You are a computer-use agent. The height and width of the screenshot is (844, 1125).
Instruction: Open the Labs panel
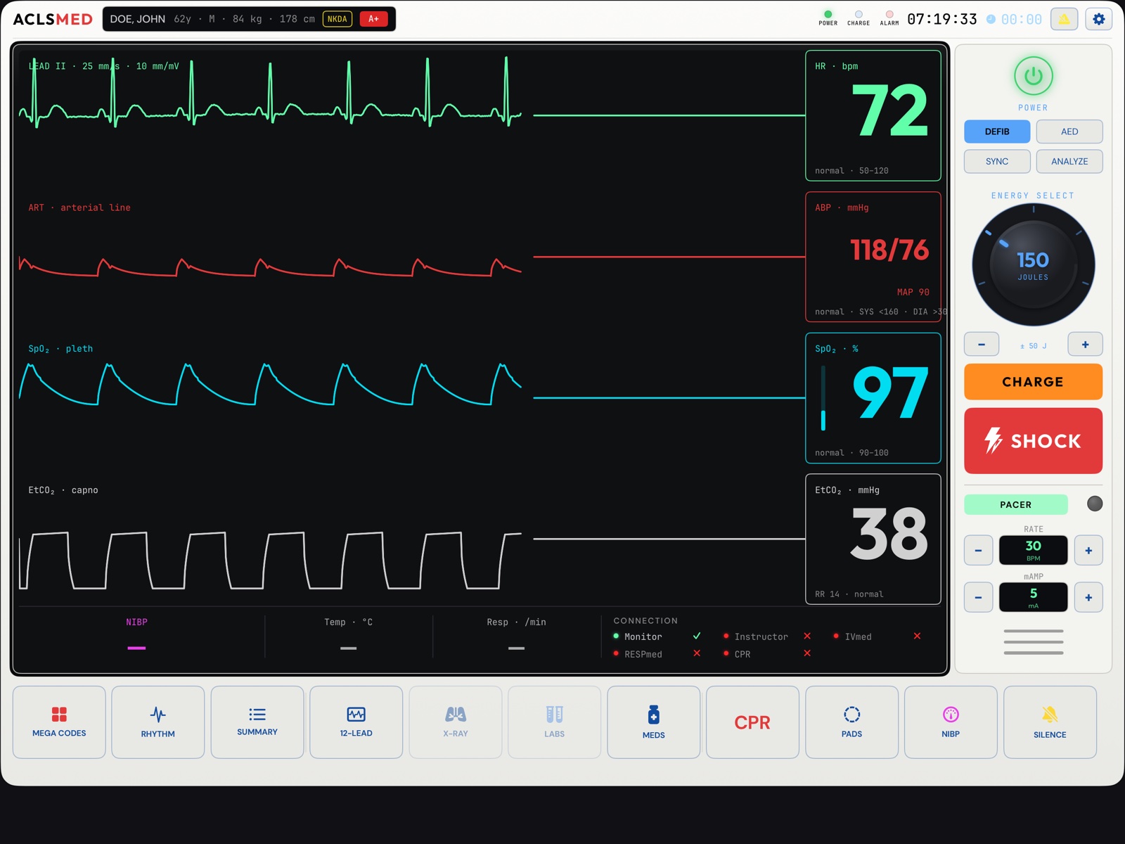point(555,722)
